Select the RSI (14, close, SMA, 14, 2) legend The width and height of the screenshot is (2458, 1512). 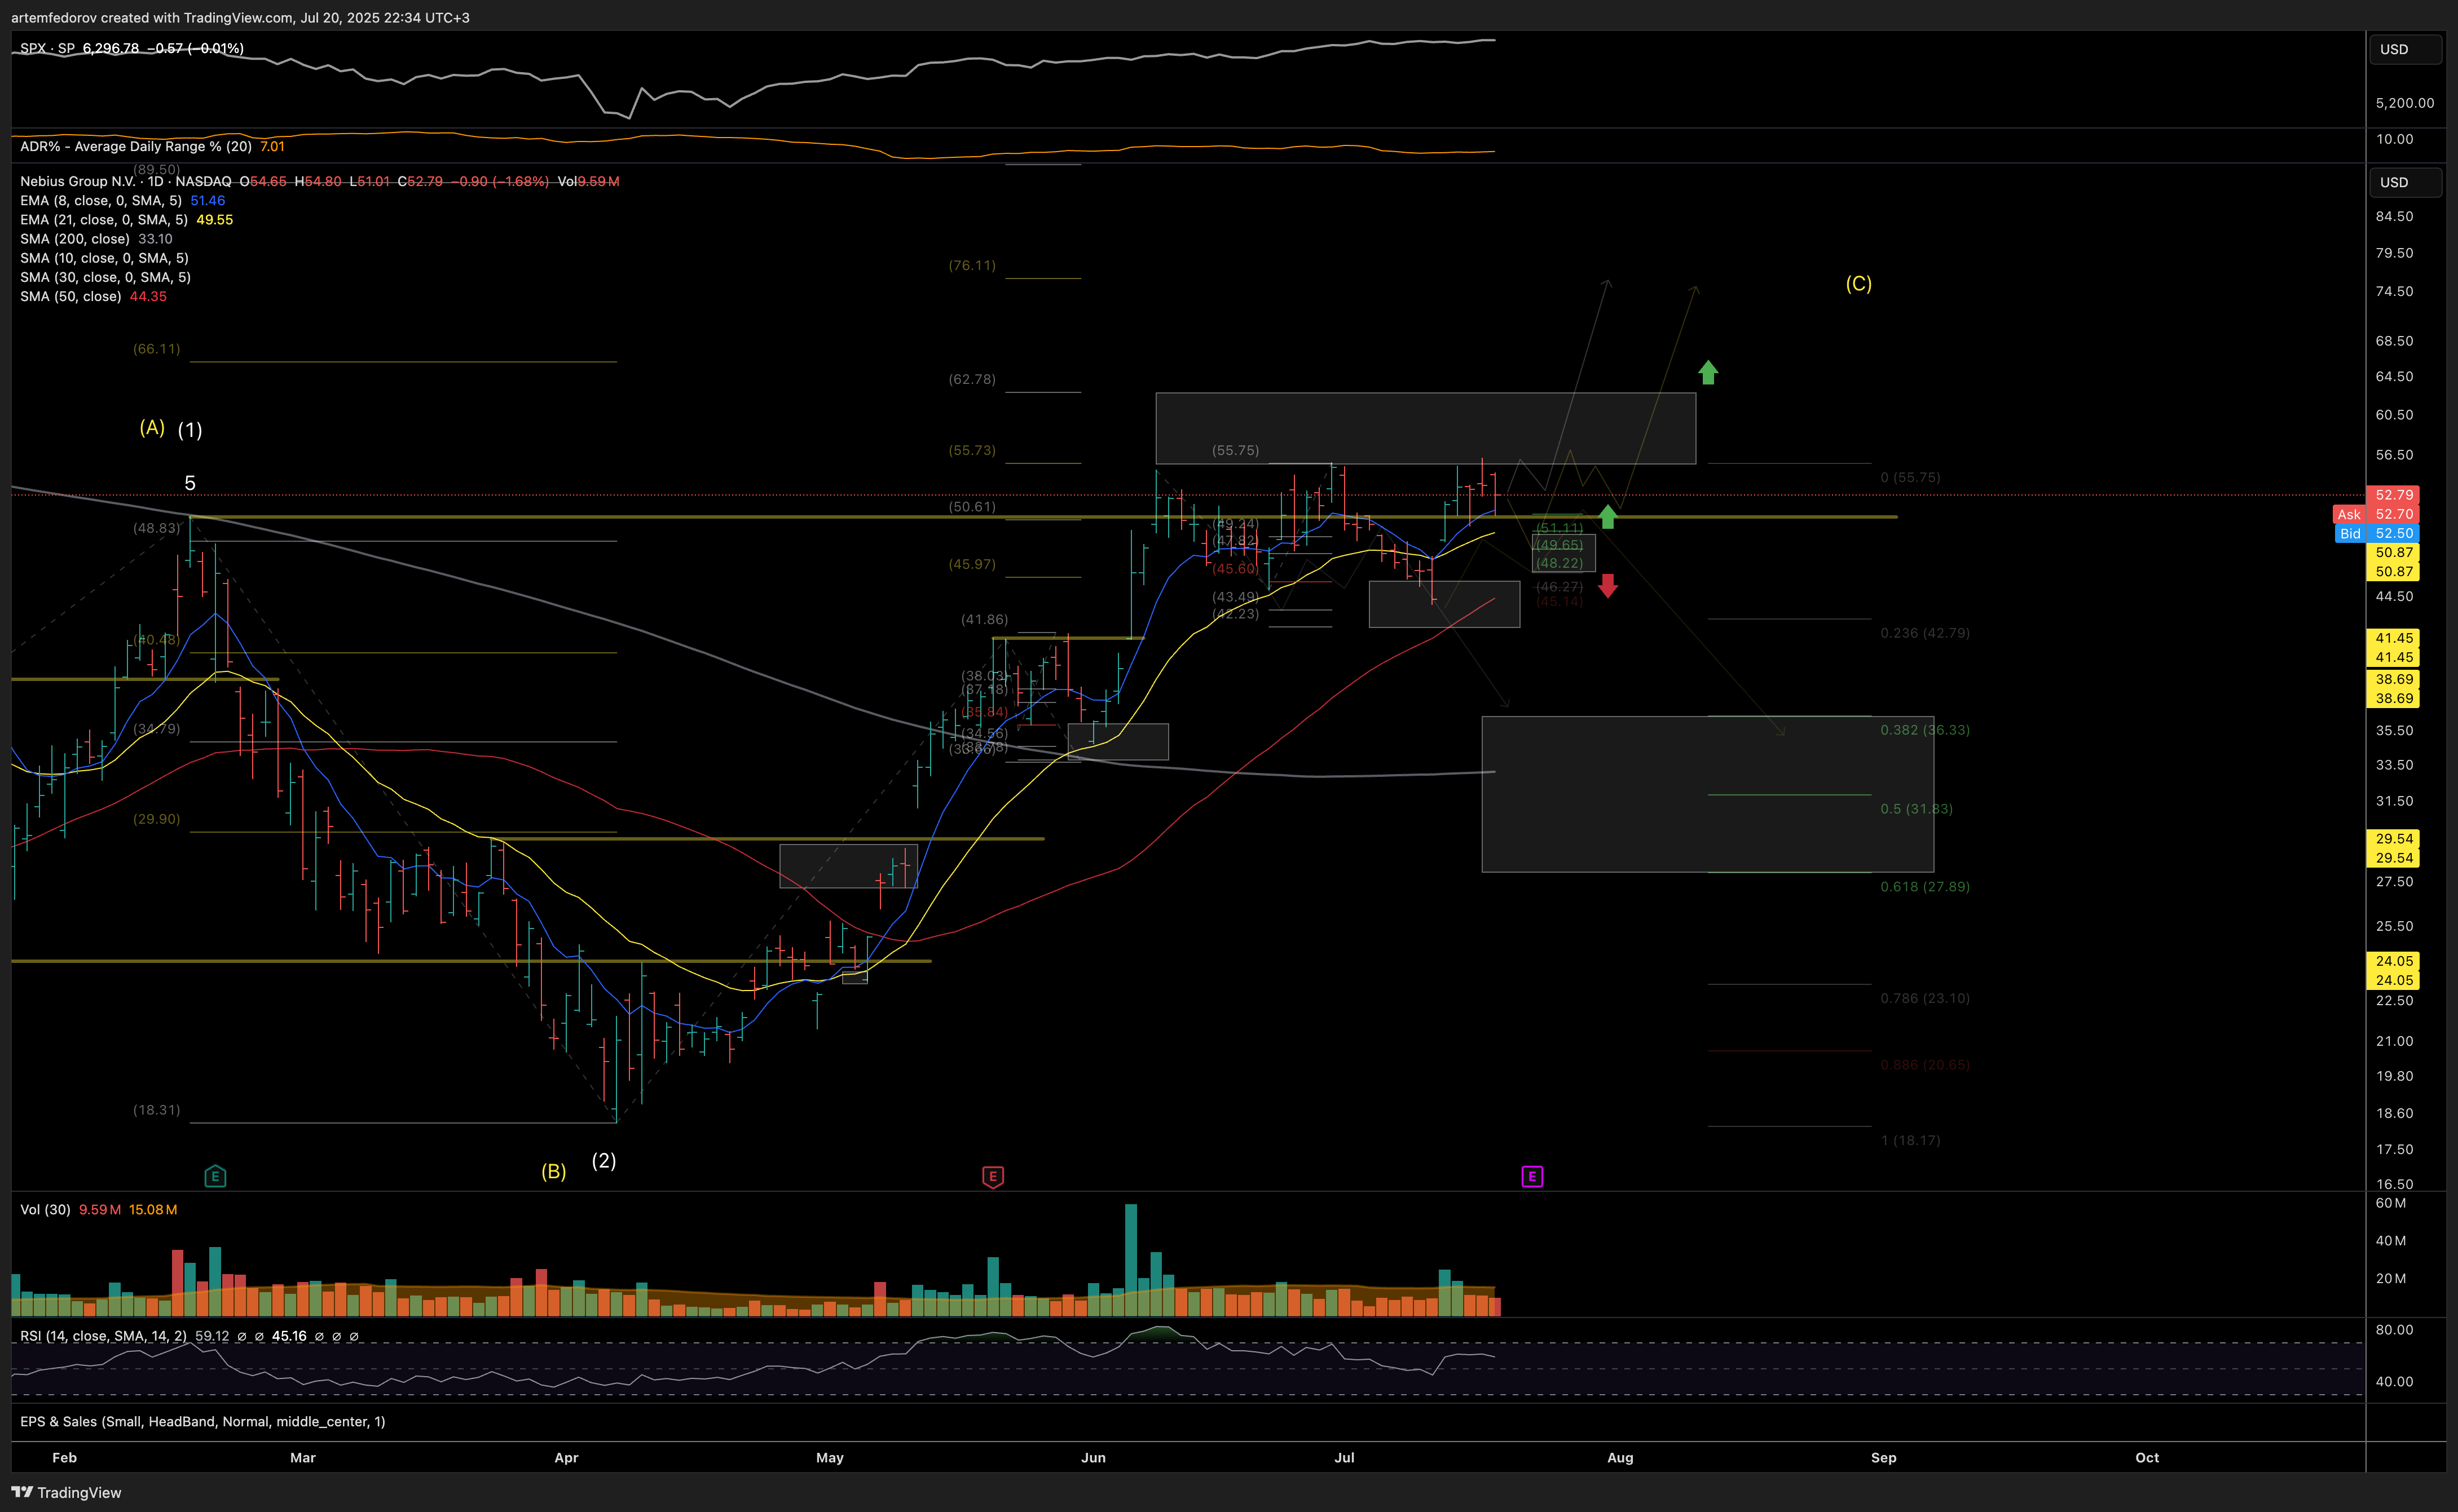[x=103, y=1335]
